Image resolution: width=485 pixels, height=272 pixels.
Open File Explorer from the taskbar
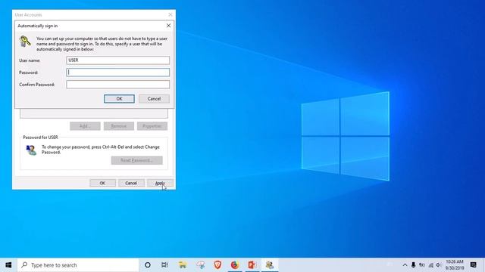[183, 265]
